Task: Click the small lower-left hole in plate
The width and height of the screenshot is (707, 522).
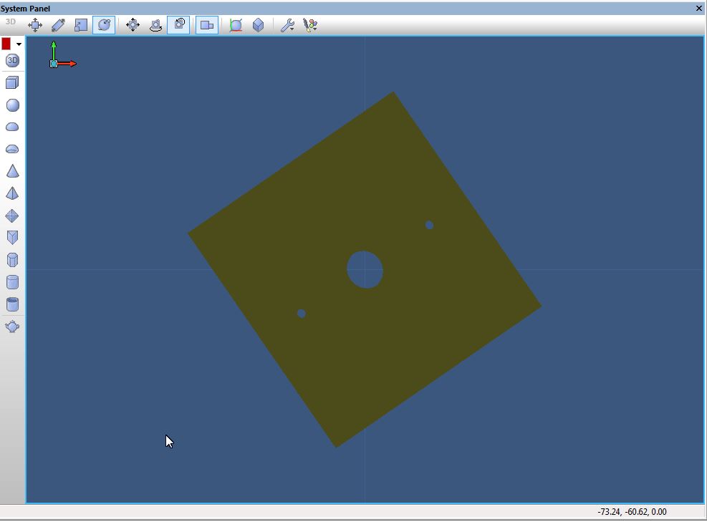Action: 302,314
